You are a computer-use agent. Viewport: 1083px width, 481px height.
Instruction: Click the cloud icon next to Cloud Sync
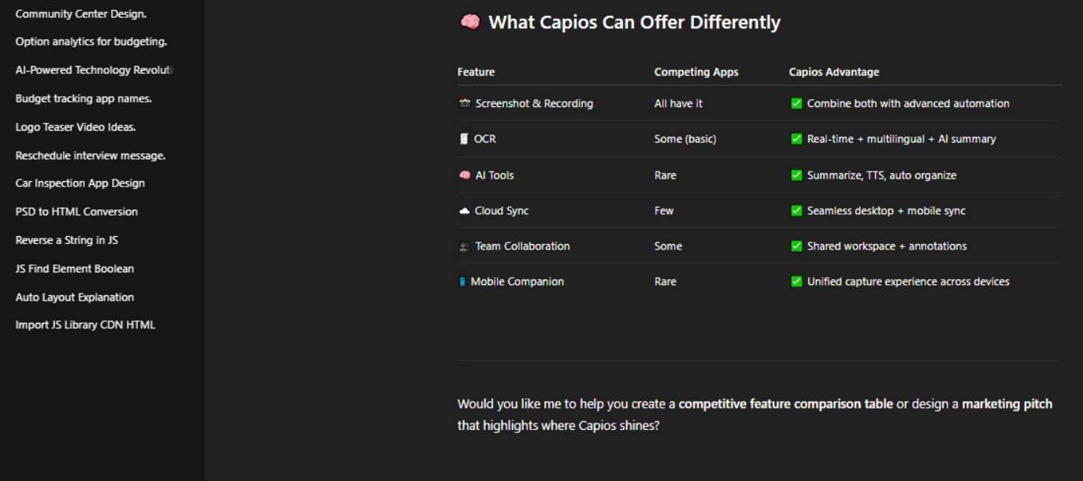(x=465, y=210)
